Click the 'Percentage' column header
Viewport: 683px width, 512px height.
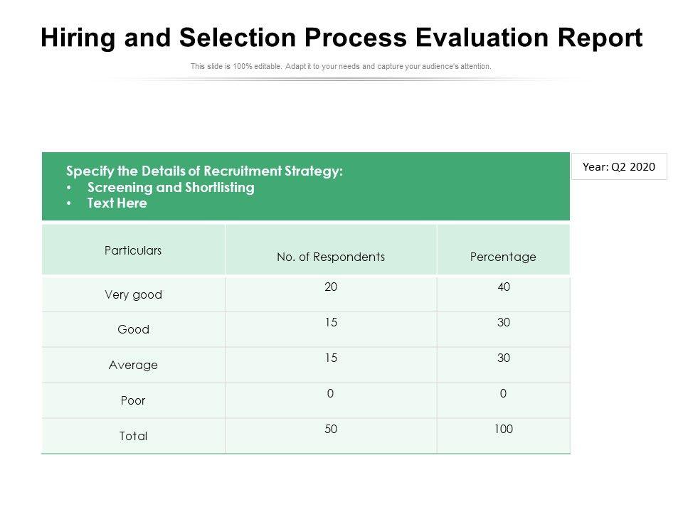503,257
